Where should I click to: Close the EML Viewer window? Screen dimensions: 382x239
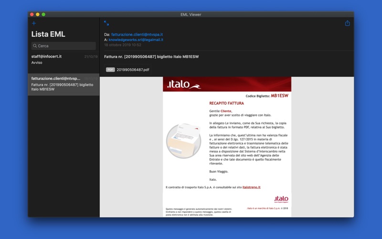(x=32, y=14)
